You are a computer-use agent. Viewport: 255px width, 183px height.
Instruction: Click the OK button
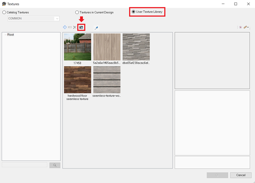pyautogui.click(x=218, y=175)
